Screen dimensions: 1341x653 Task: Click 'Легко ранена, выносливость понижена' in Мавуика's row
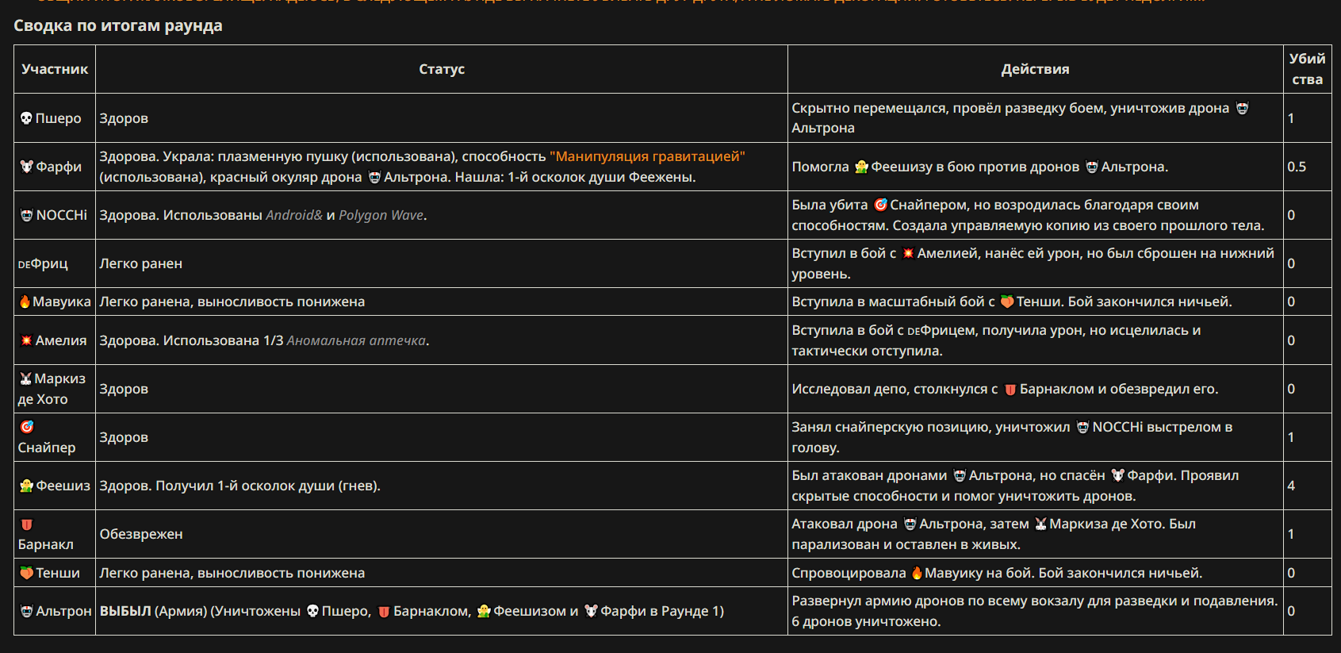click(232, 302)
